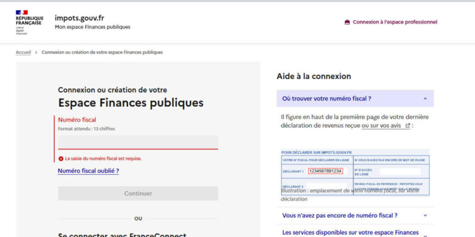Click the briefcase icon beside professional login
Viewport: 475px width, 237px height.
point(347,22)
